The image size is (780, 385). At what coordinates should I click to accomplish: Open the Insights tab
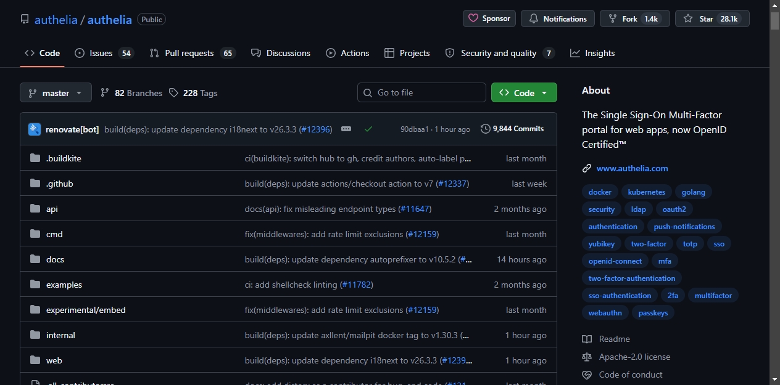pyautogui.click(x=592, y=53)
